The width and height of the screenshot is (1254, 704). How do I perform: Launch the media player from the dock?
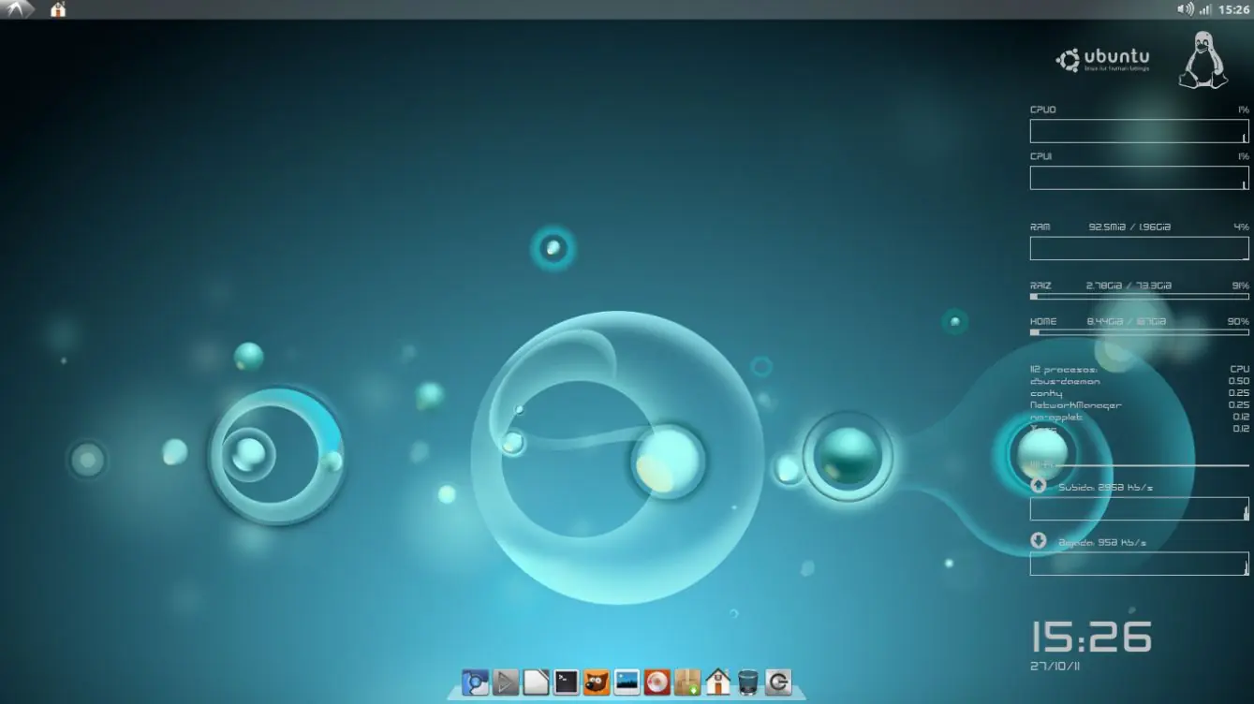click(x=506, y=682)
